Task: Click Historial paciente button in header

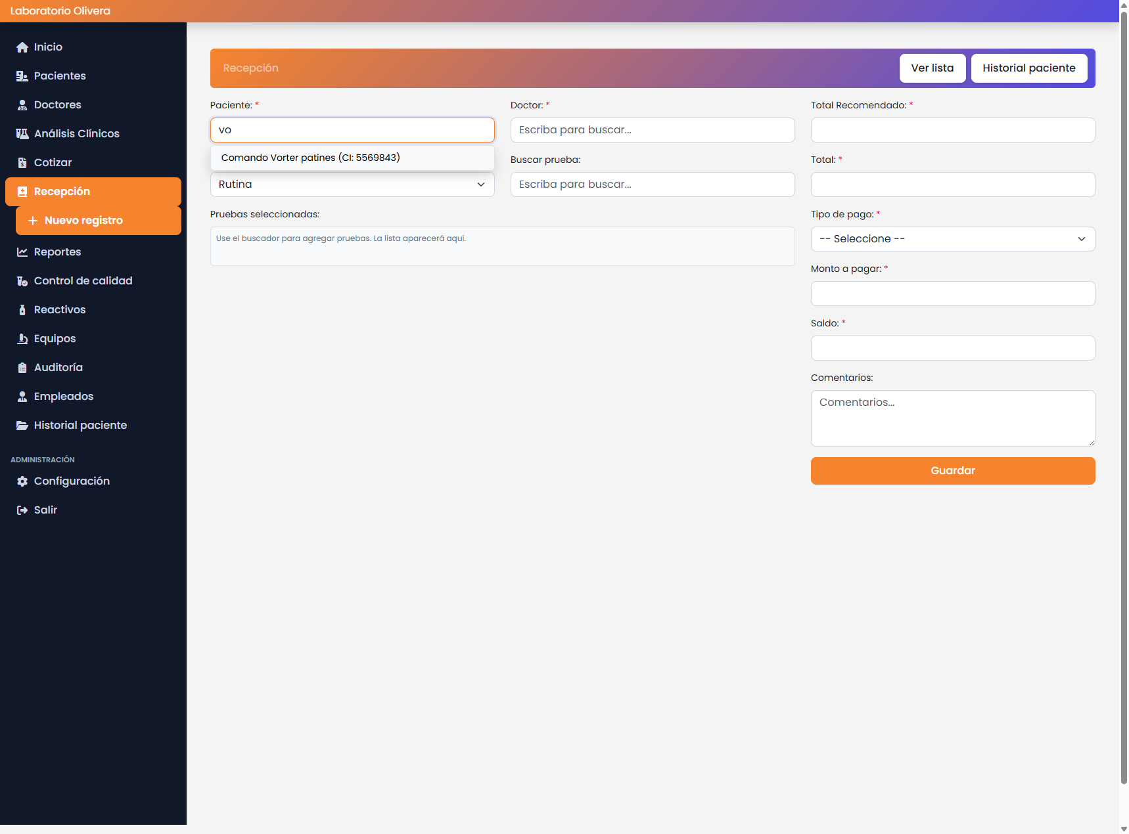Action: tap(1028, 68)
